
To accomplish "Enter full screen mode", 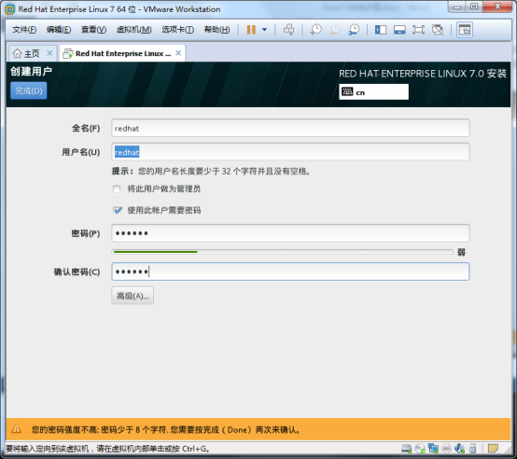I will pyautogui.click(x=418, y=30).
